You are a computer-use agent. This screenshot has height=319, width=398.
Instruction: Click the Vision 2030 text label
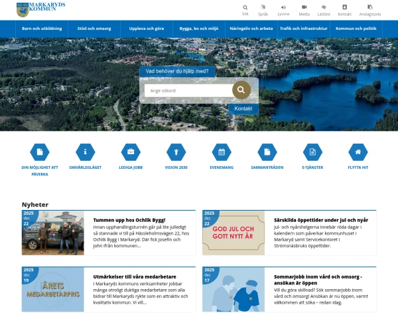point(176,167)
